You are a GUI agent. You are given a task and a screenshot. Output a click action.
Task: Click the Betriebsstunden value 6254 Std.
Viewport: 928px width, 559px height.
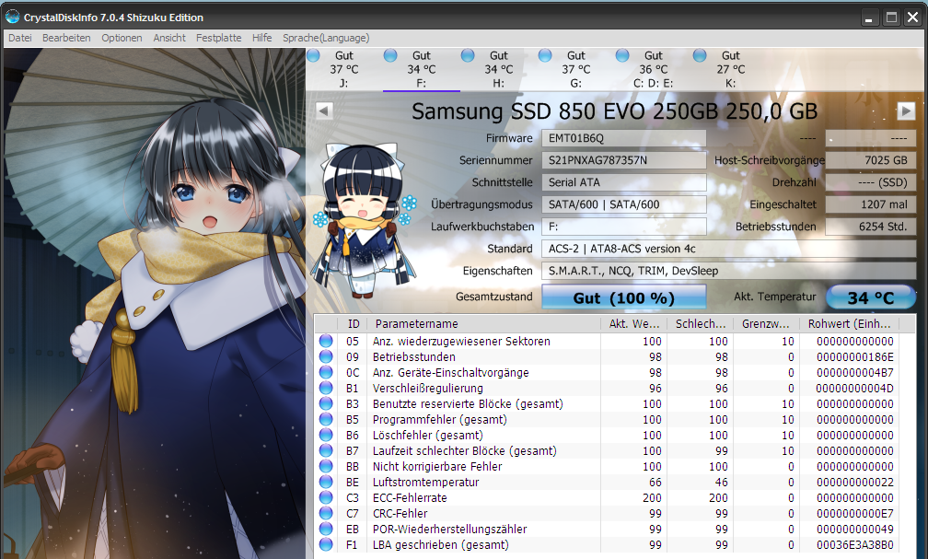(871, 227)
